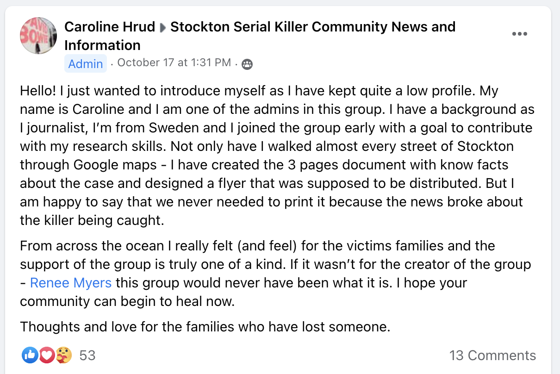Image resolution: width=560 pixels, height=374 pixels.
Task: Click the "Thoughts and love" closing line
Action: 205,327
